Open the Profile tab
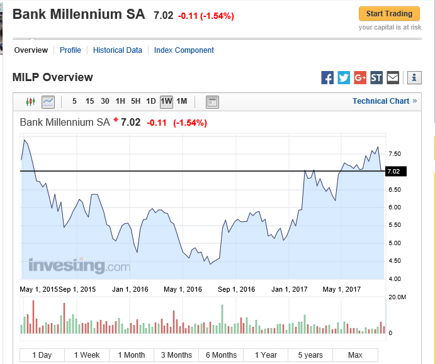This screenshot has height=364, width=435. pyautogui.click(x=71, y=50)
